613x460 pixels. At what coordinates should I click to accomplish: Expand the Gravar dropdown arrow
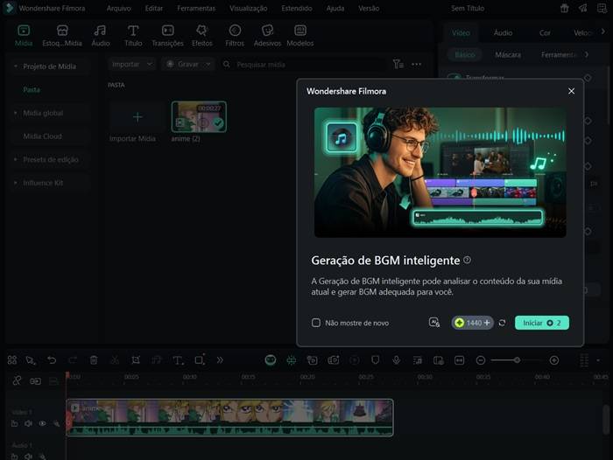[208, 64]
